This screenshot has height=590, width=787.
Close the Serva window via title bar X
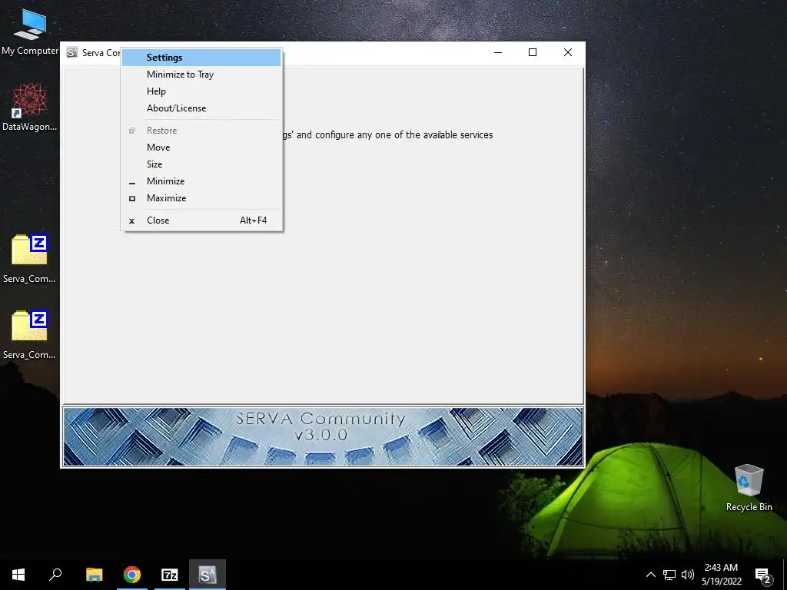click(x=568, y=52)
